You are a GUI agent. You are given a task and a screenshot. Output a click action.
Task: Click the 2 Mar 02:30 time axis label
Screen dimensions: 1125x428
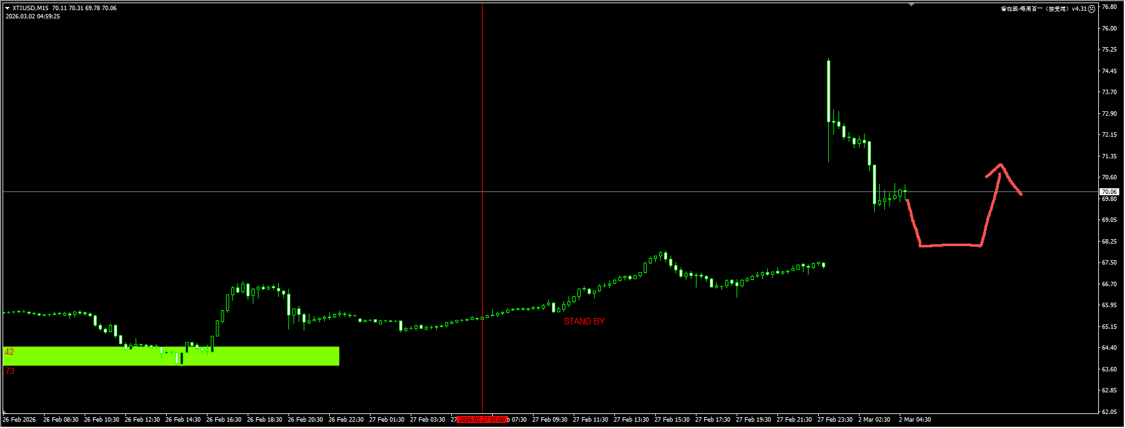tap(874, 420)
